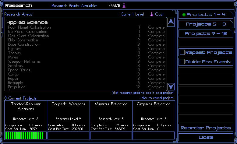This screenshot has width=237, height=144.
Task: Click Cost Per Turn 5059 value
Action: point(33,129)
